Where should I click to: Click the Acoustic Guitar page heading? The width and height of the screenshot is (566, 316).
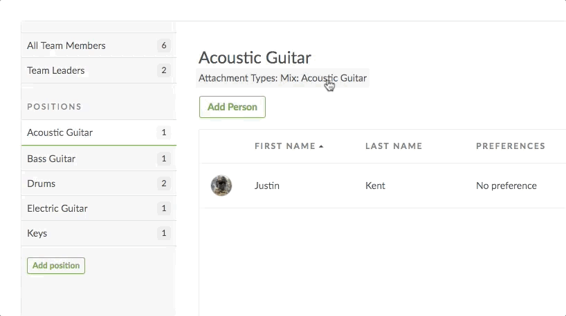255,57
